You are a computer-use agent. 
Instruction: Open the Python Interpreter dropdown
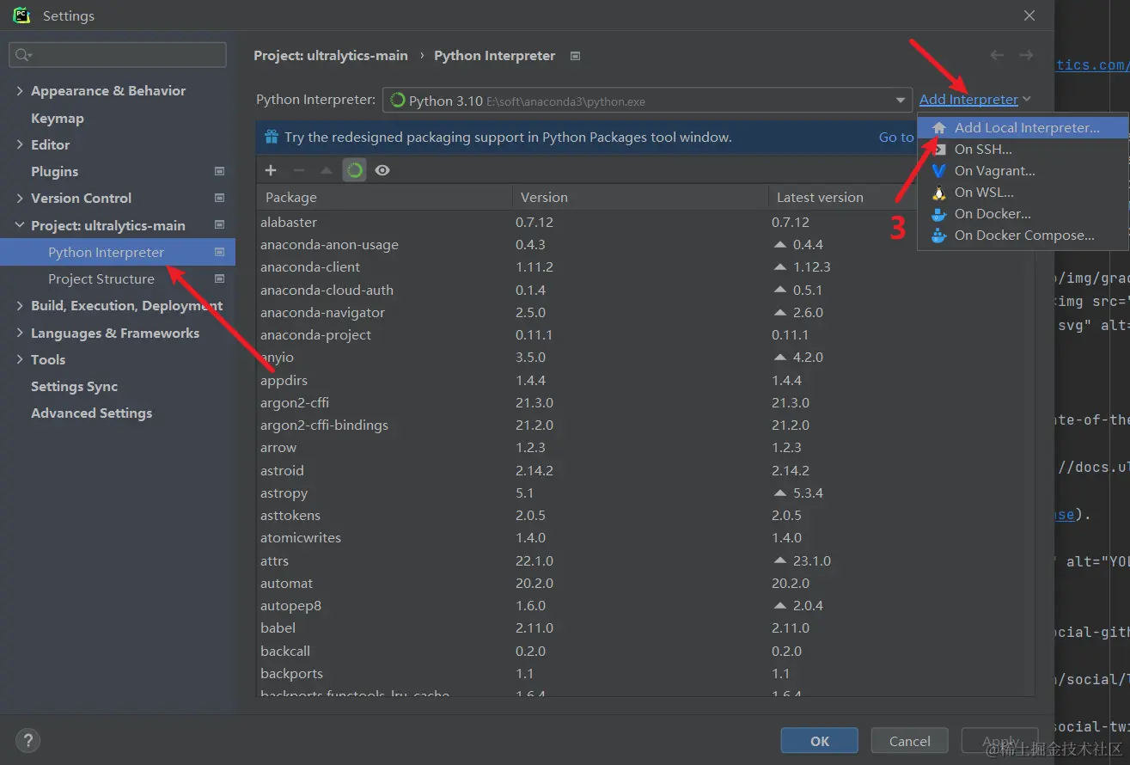[647, 101]
